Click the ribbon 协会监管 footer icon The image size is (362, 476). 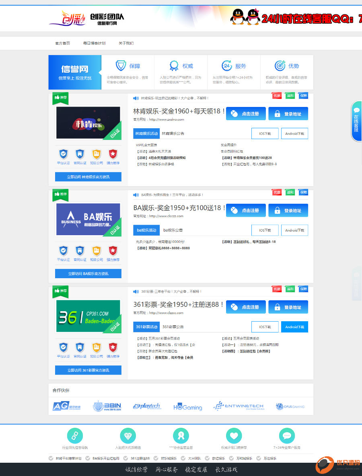(x=181, y=436)
